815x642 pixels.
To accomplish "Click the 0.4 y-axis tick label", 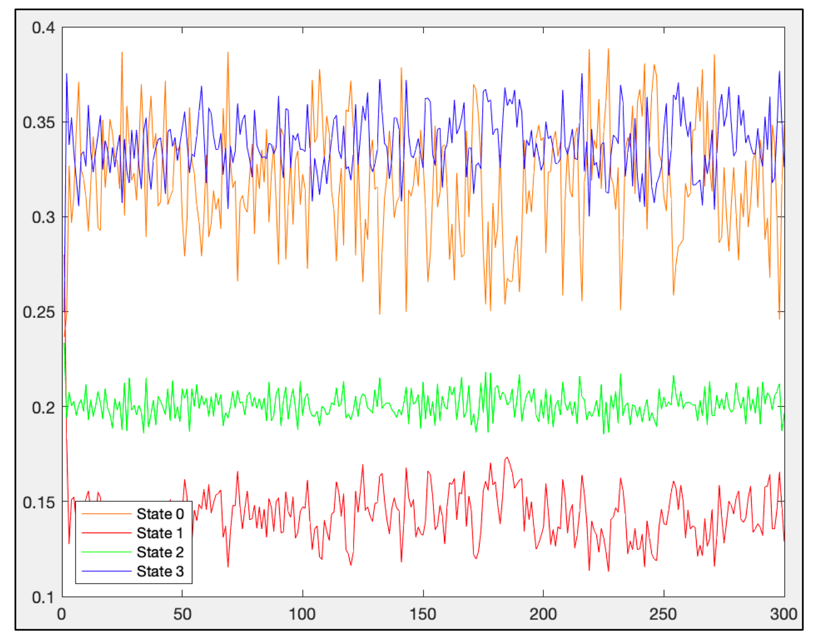I will point(43,28).
